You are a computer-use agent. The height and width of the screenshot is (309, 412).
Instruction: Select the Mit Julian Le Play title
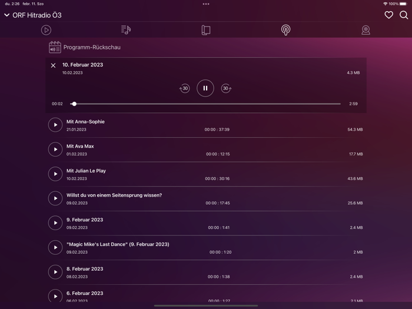tap(86, 171)
